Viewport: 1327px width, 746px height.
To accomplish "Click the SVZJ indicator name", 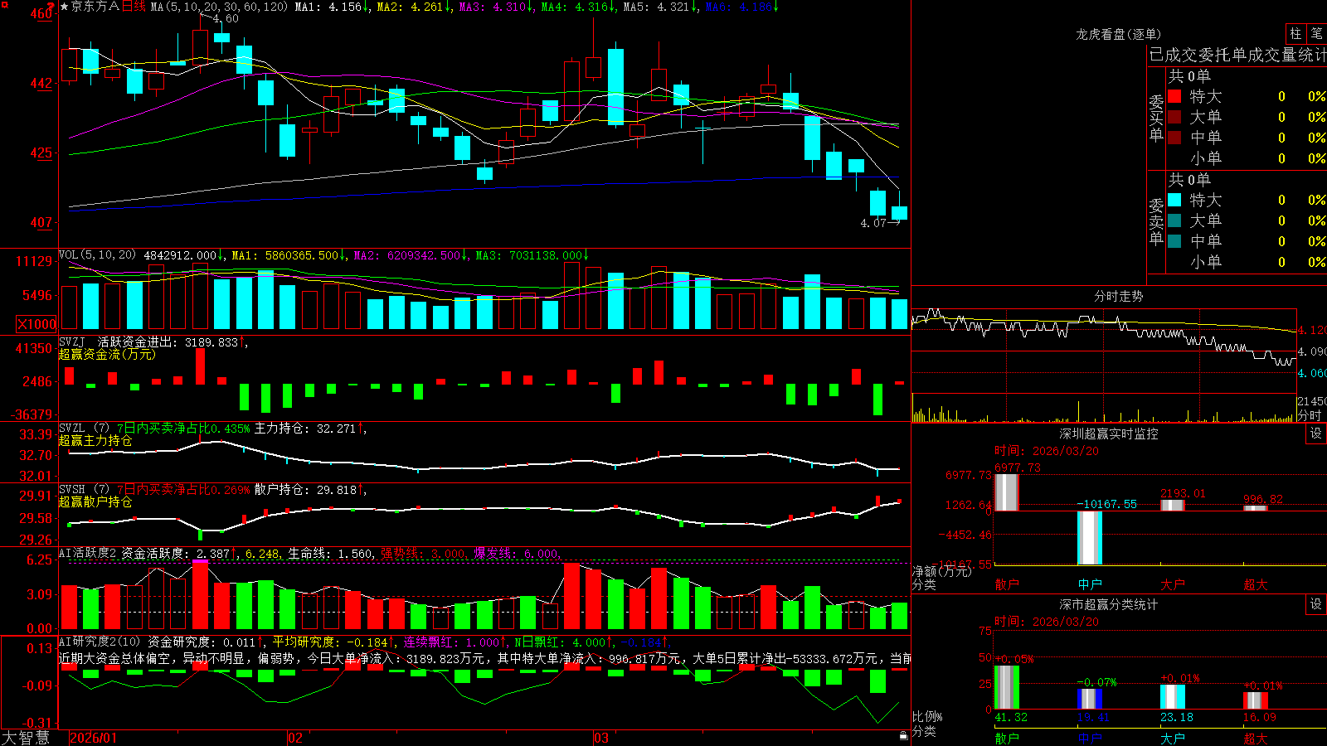I will (x=72, y=342).
